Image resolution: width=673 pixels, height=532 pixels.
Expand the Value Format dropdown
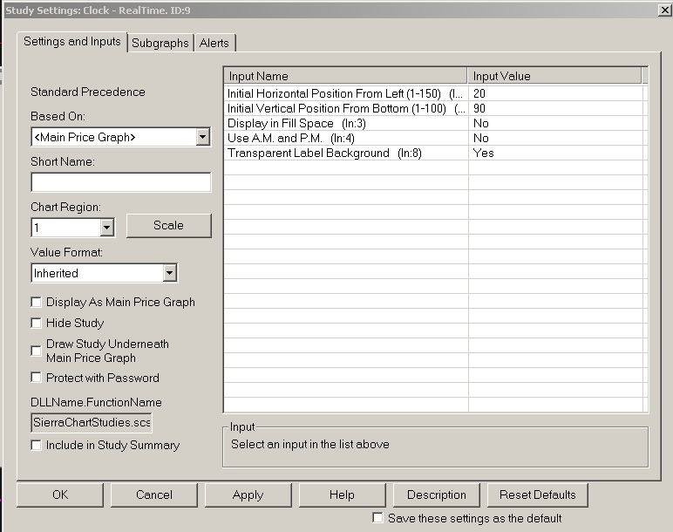169,273
